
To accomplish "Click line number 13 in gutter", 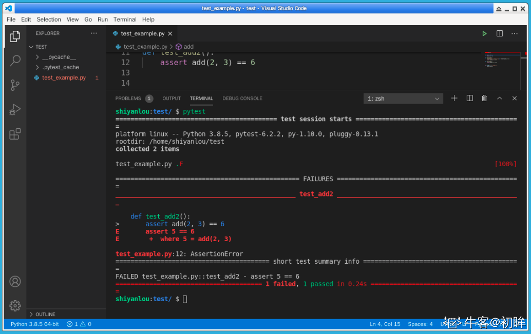I will coord(125,73).
